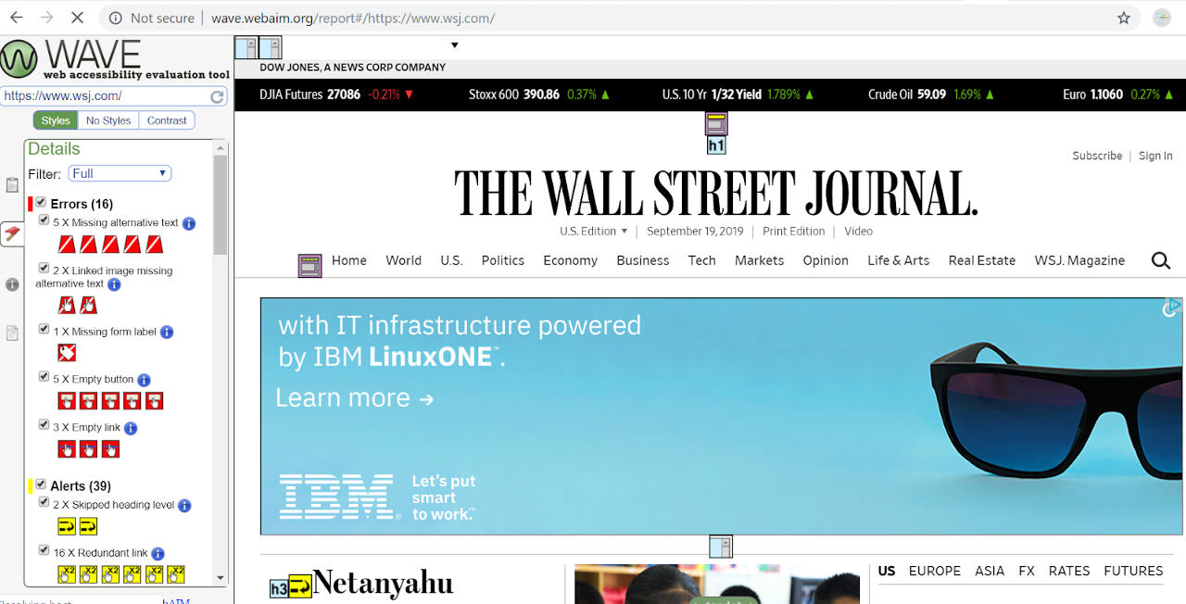Uncheck 5 X Missing alternative text
The height and width of the screenshot is (604, 1186).
click(44, 220)
